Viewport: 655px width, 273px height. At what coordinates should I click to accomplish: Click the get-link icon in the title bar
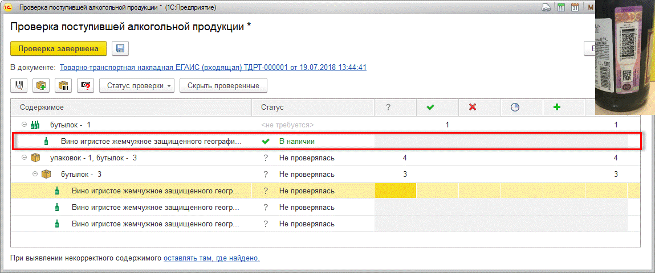tap(546, 8)
